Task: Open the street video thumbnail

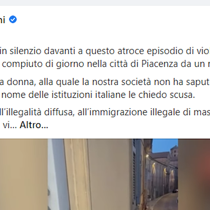Action: tap(105, 174)
